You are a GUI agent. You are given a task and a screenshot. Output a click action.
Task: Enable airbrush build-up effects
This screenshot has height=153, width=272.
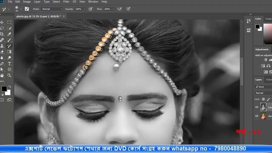119,9
